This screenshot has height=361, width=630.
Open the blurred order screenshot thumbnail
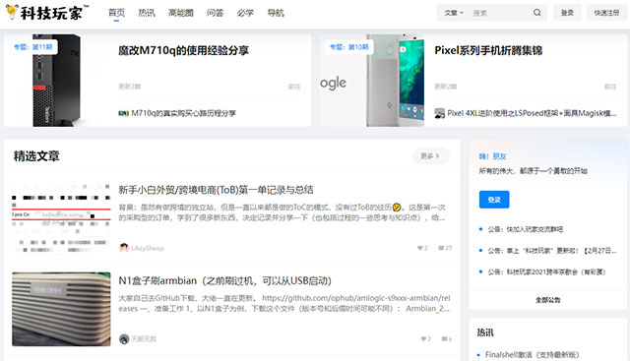(61, 218)
